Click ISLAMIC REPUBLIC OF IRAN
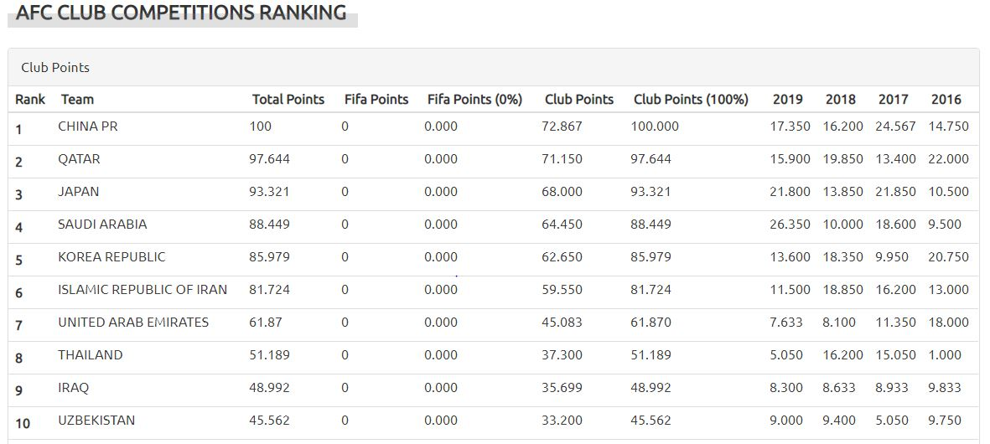 click(143, 290)
